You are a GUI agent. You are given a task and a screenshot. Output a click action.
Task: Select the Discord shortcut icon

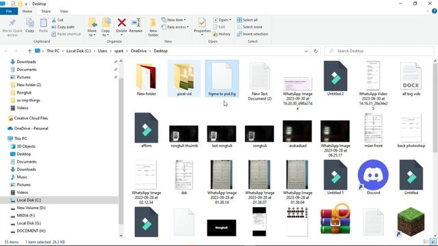click(x=373, y=177)
